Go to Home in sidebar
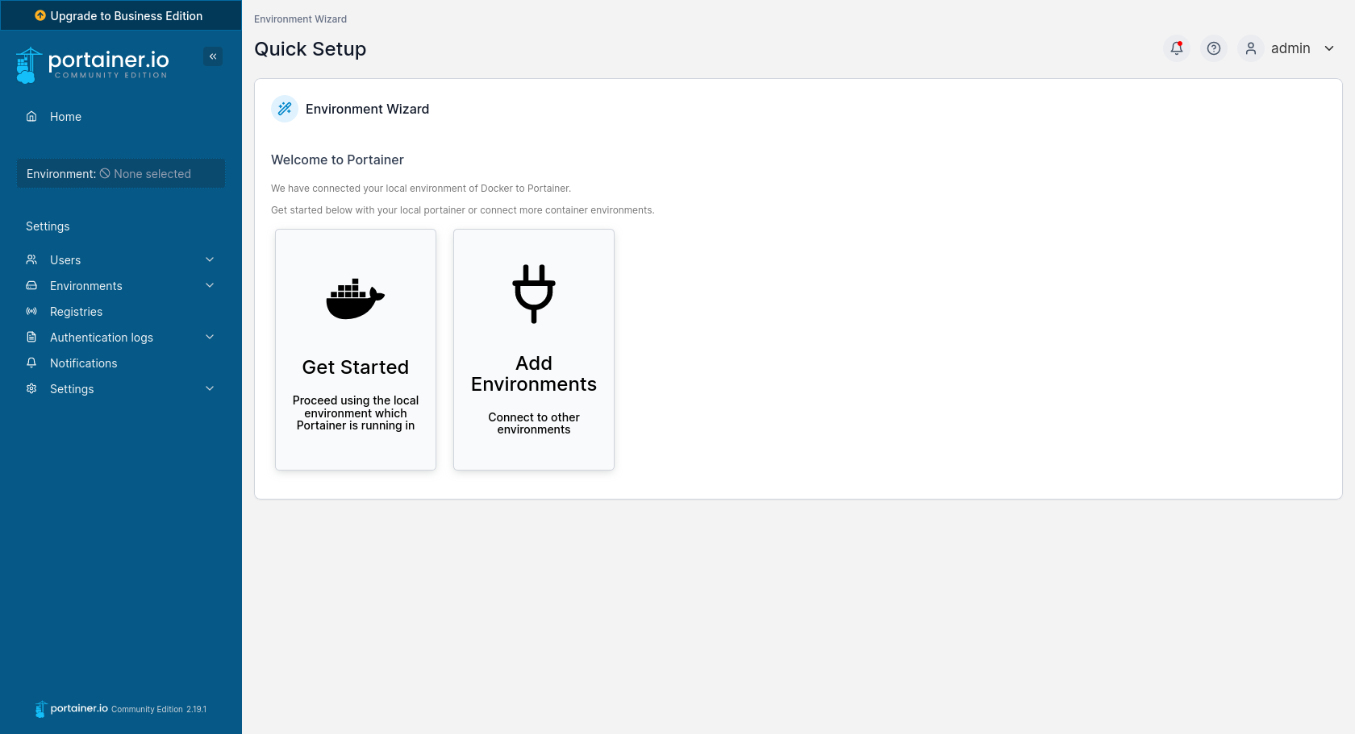This screenshot has height=734, width=1355. 65,117
